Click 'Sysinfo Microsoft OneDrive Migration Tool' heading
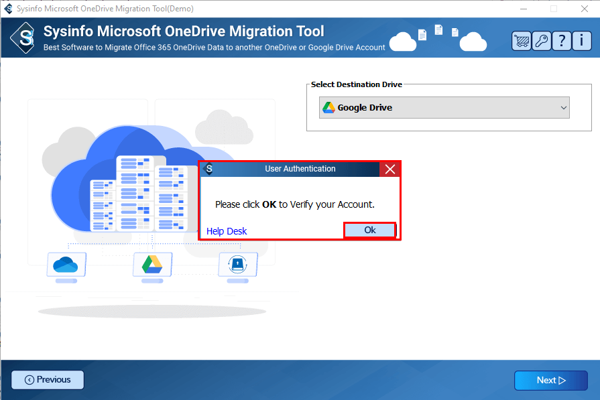Viewport: 600px width, 400px height. click(184, 31)
